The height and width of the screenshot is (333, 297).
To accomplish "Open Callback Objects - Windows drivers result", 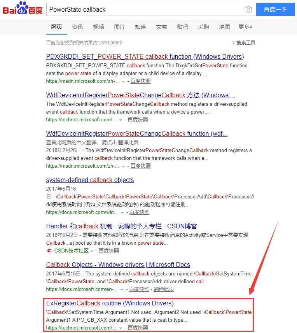I will (118, 265).
